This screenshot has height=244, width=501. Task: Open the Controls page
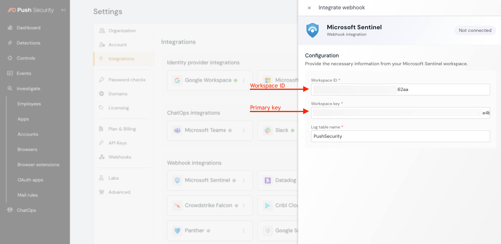click(26, 58)
